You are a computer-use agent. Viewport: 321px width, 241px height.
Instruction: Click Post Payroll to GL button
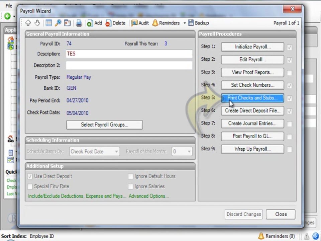pyautogui.click(x=252, y=136)
